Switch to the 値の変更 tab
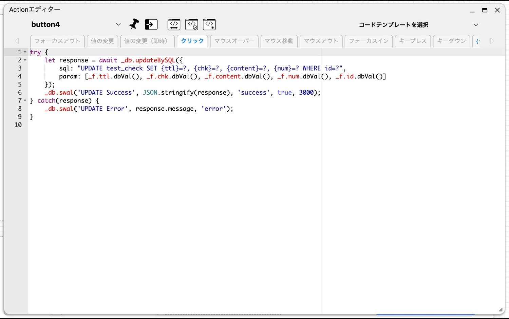This screenshot has height=319, width=509. pos(102,41)
